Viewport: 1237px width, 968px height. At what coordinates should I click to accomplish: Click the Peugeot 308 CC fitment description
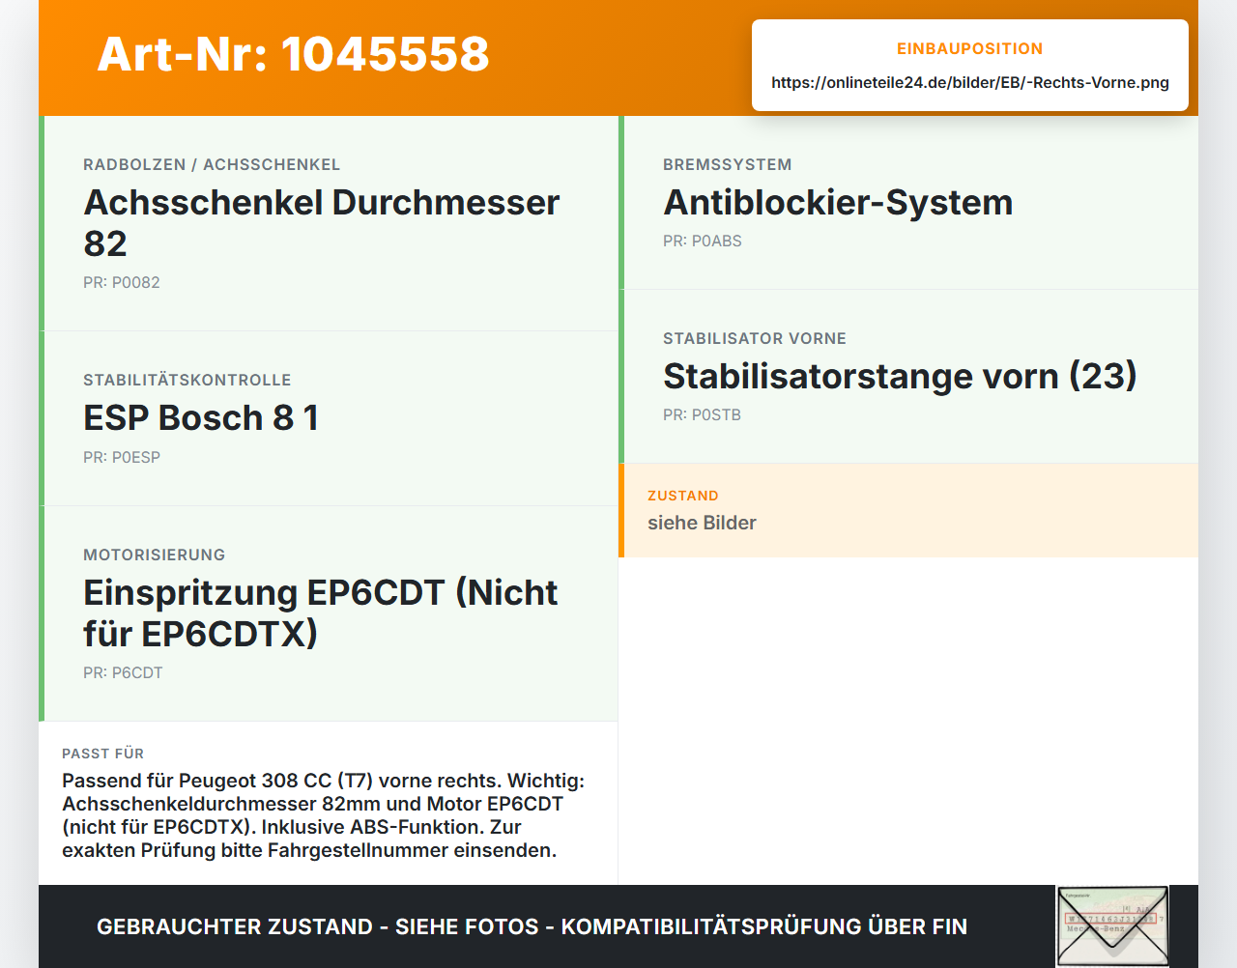(x=324, y=816)
